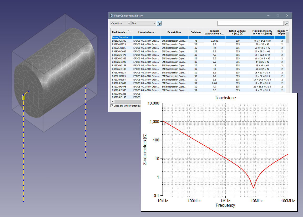Minimize the Filter Components Library window
This screenshot has height=217, width=303.
pyautogui.click(x=268, y=16)
